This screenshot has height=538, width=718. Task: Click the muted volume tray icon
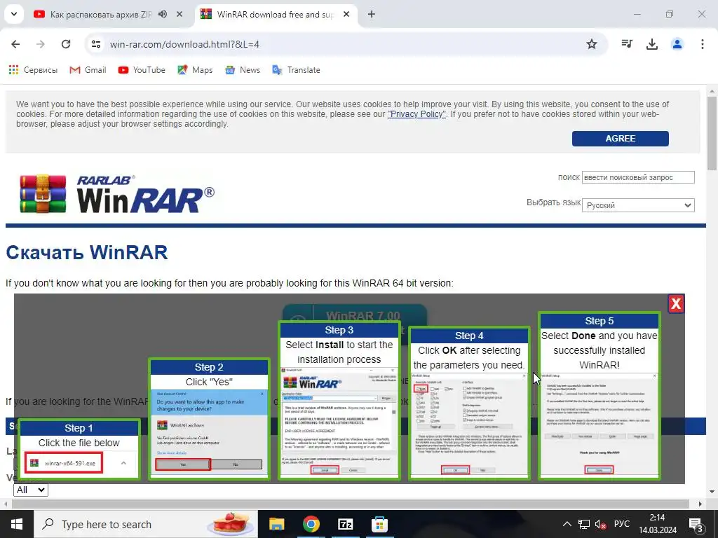click(601, 524)
